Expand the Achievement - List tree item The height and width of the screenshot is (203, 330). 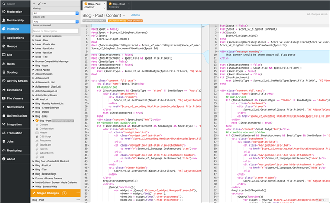point(33,82)
